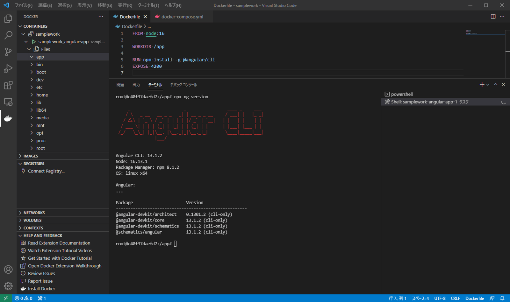Expand the bin folder

point(63,64)
